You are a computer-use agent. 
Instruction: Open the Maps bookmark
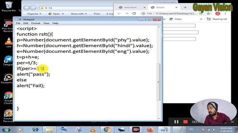click(176, 19)
